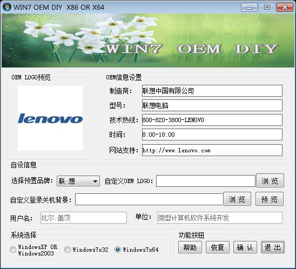Viewport: 296px width, 269px height.
Task: Click the WIN7 OEM DIY flower banner
Action: (x=148, y=41)
